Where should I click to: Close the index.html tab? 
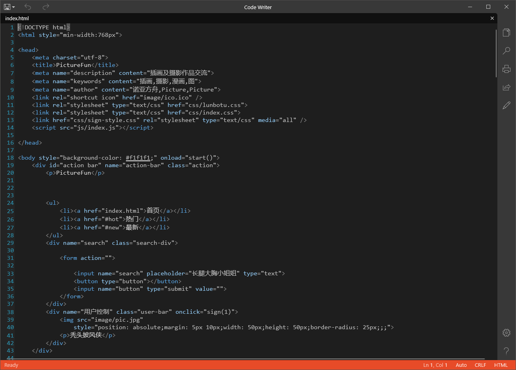click(x=492, y=18)
